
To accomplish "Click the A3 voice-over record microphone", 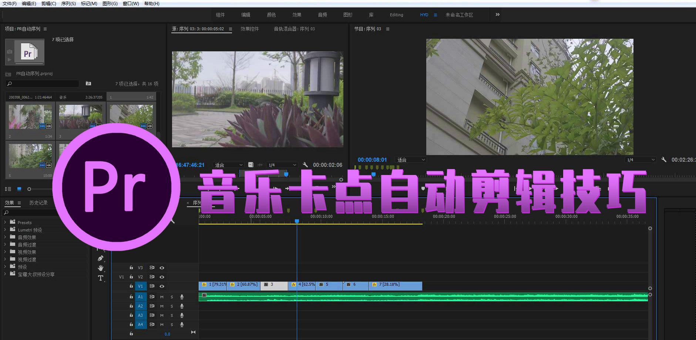I will coord(182,315).
